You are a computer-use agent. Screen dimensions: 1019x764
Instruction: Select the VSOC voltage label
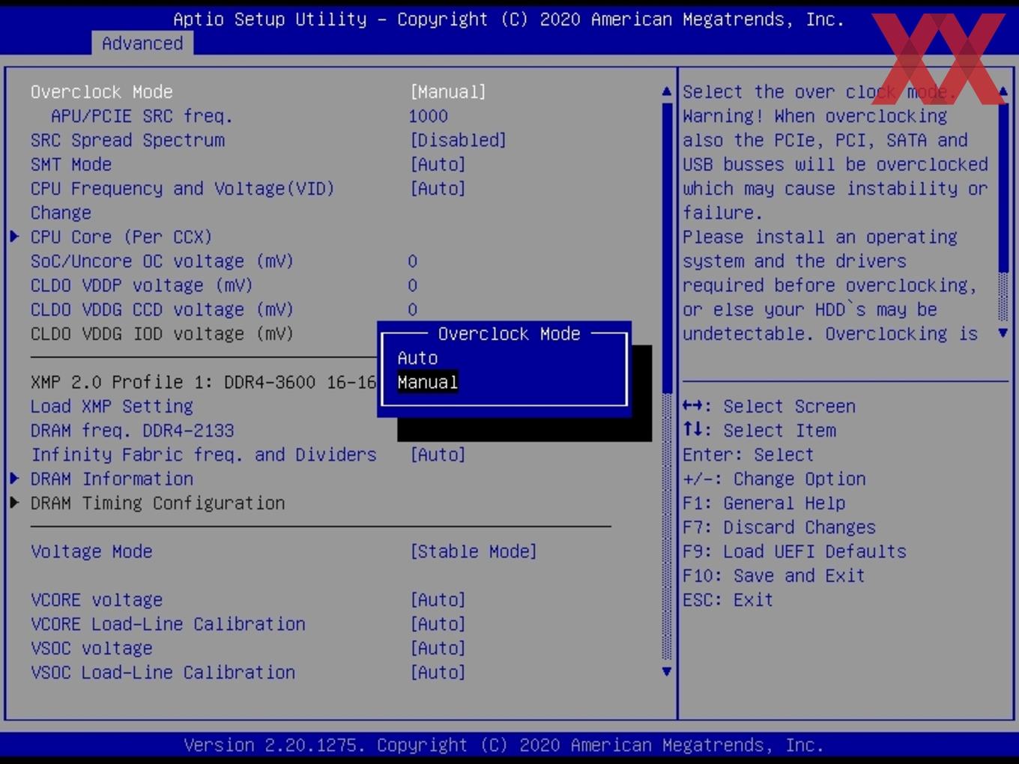point(91,648)
